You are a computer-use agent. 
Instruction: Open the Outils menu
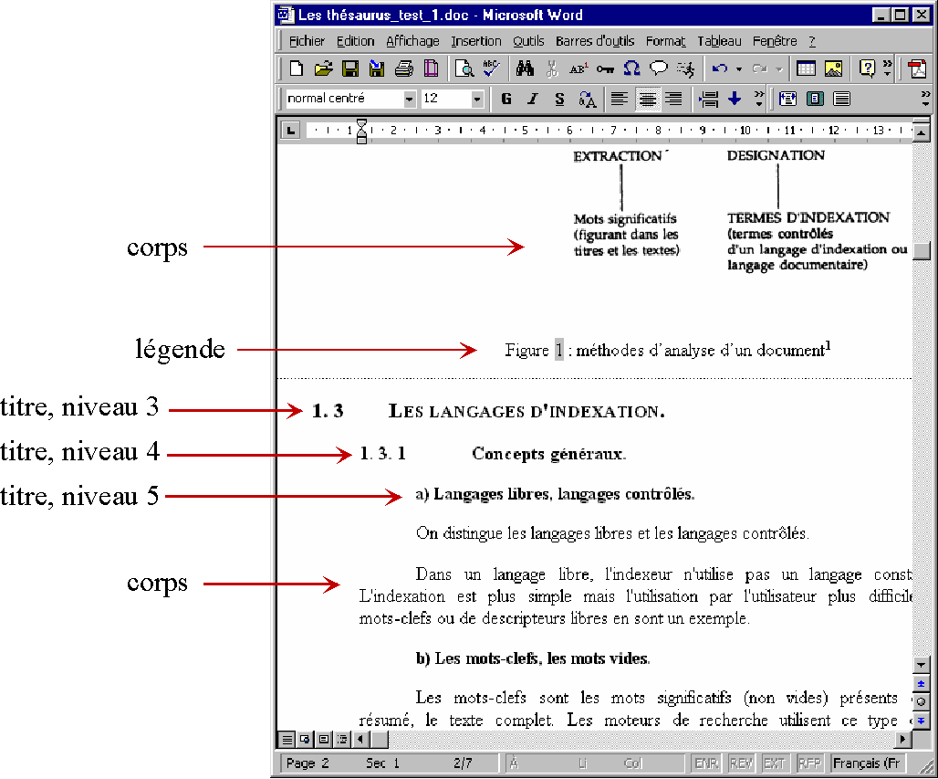pos(528,41)
